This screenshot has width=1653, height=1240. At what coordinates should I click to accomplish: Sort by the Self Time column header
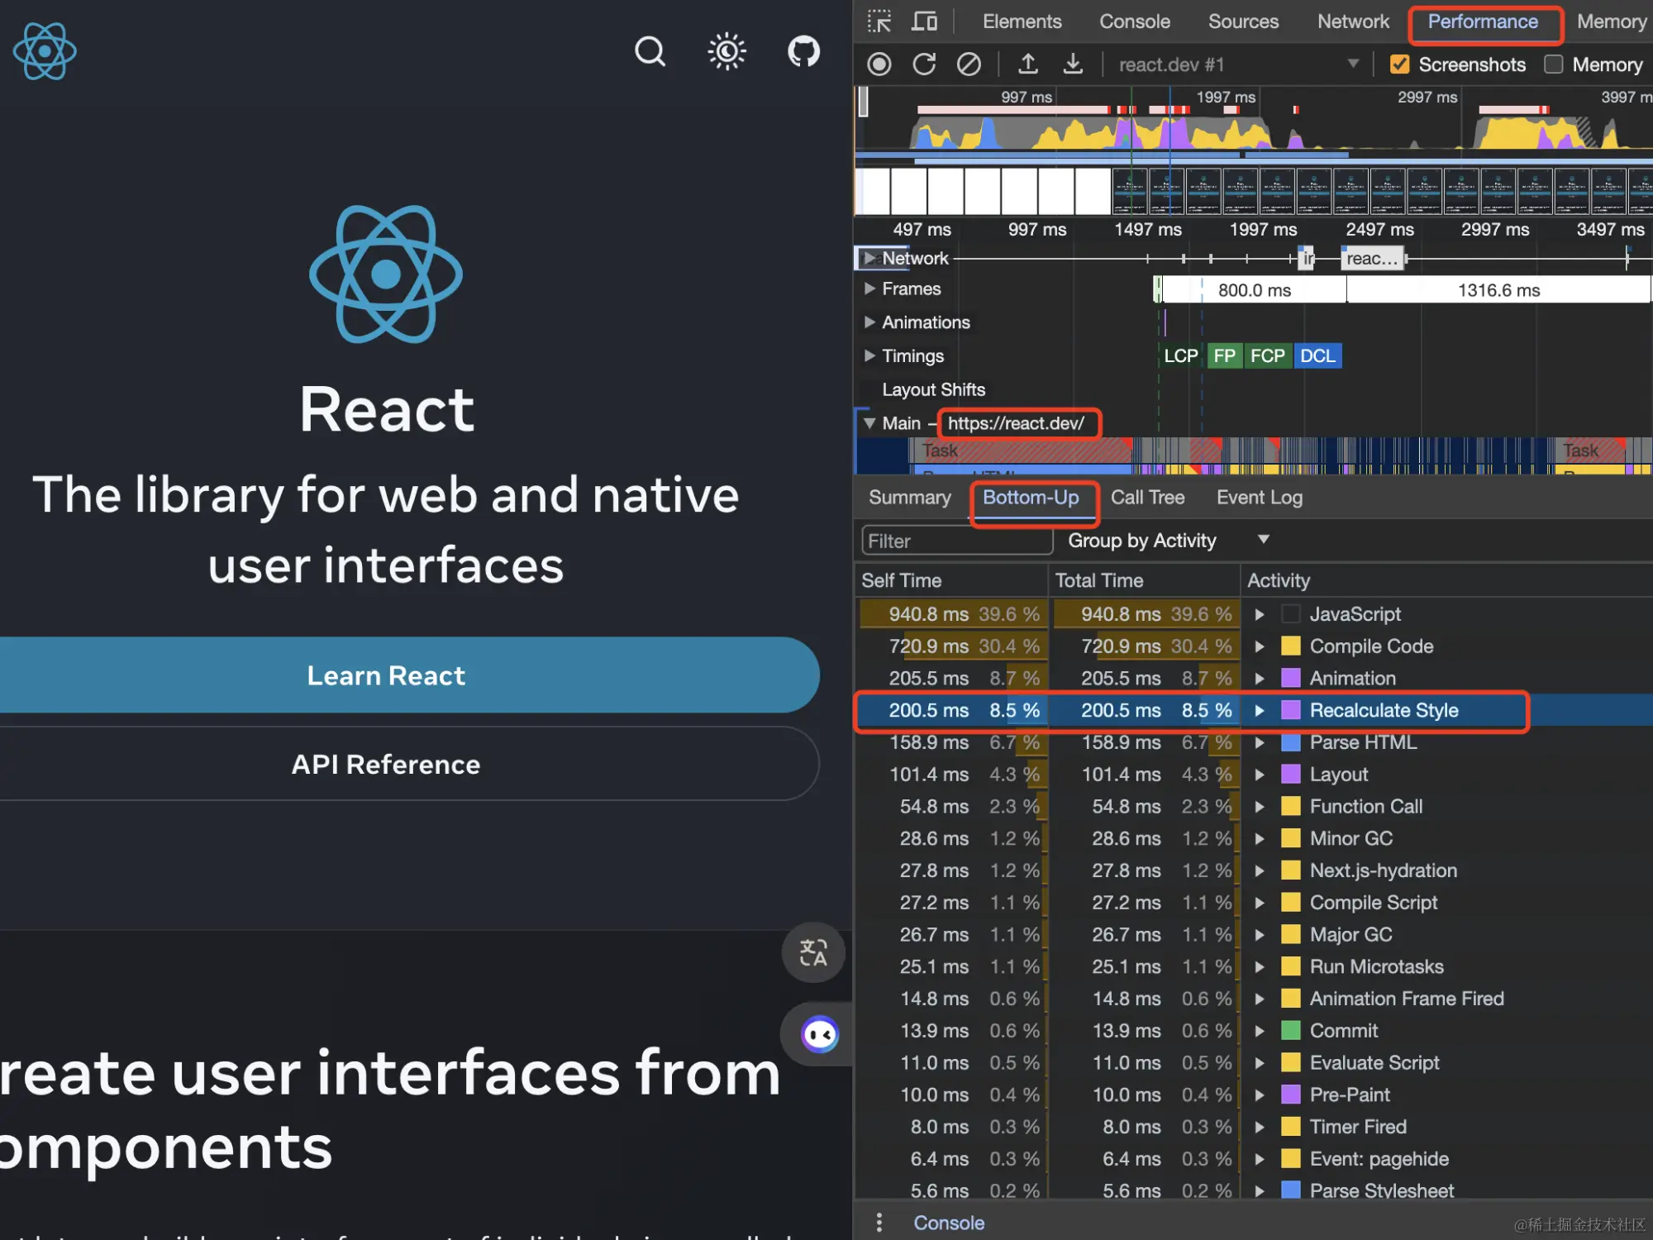[x=950, y=580]
